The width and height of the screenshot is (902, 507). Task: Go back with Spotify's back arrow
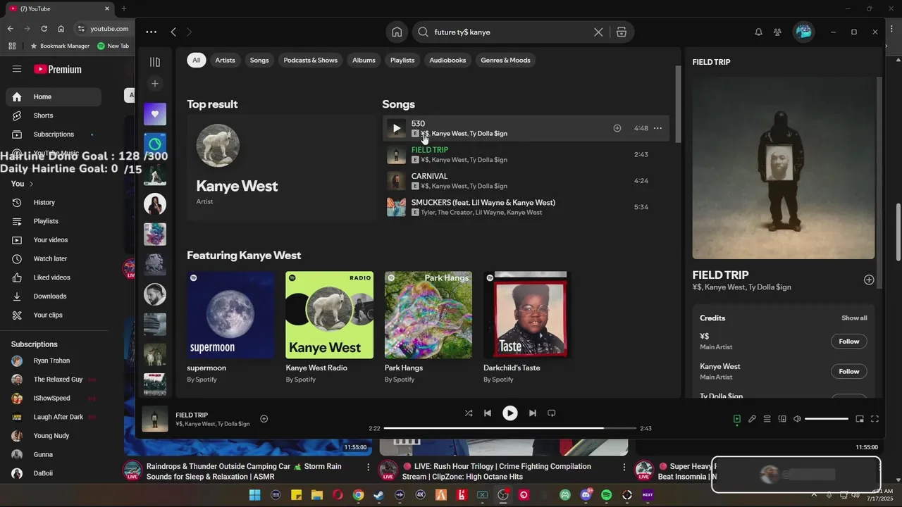coord(173,32)
